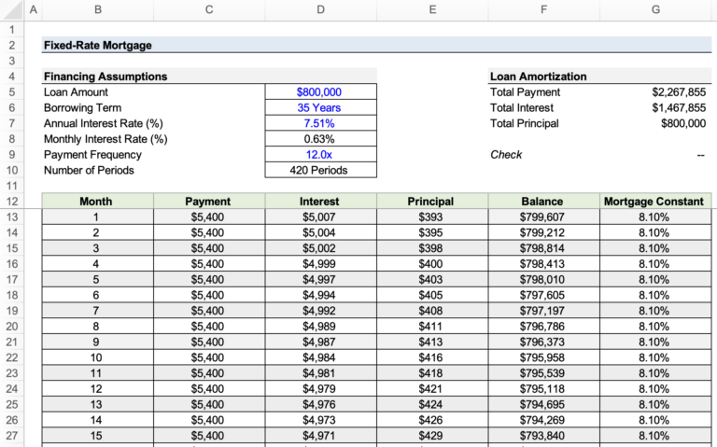
Task: Select the month 4 principal $400
Action: [x=432, y=264]
